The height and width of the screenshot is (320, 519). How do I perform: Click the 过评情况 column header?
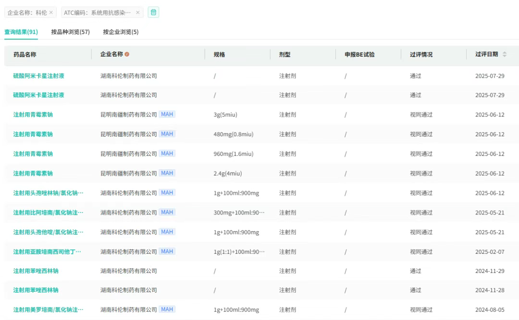(x=421, y=55)
